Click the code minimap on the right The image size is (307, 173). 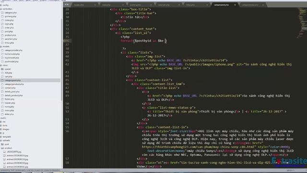point(302,23)
